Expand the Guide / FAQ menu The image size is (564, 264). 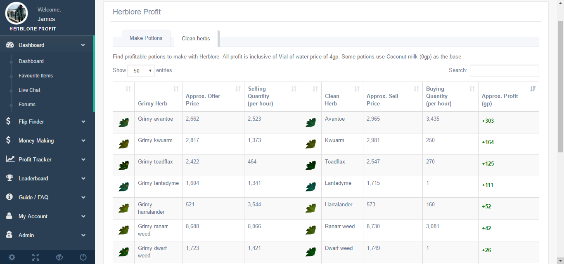[x=83, y=197]
